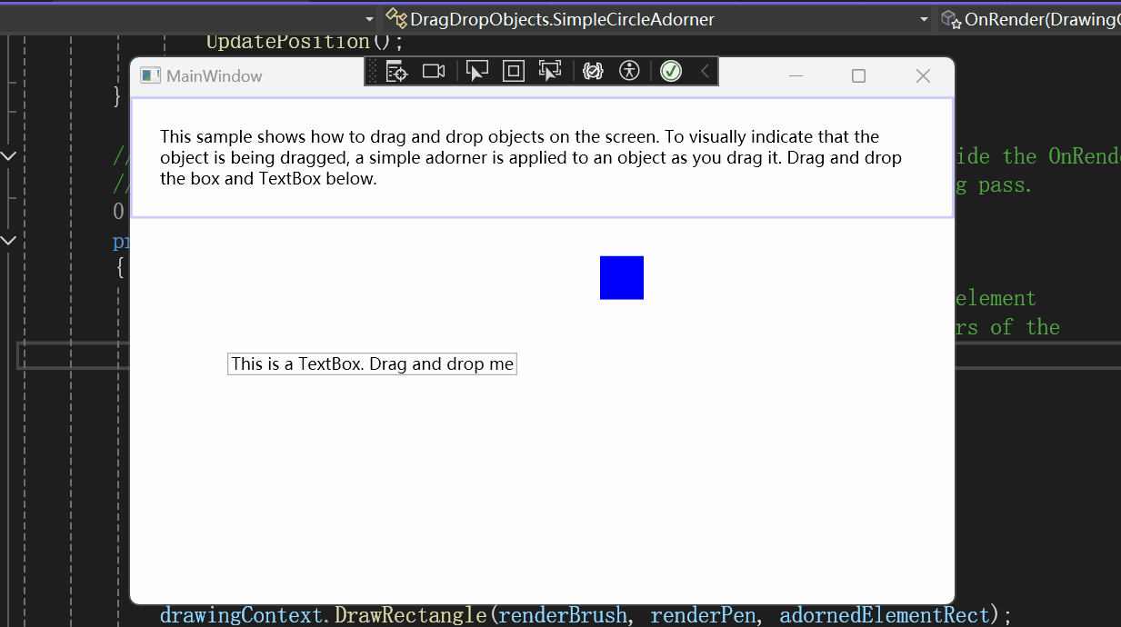This screenshot has height=627, width=1121.
Task: Open the project dropdown arrow left of class list
Action: pyautogui.click(x=369, y=19)
